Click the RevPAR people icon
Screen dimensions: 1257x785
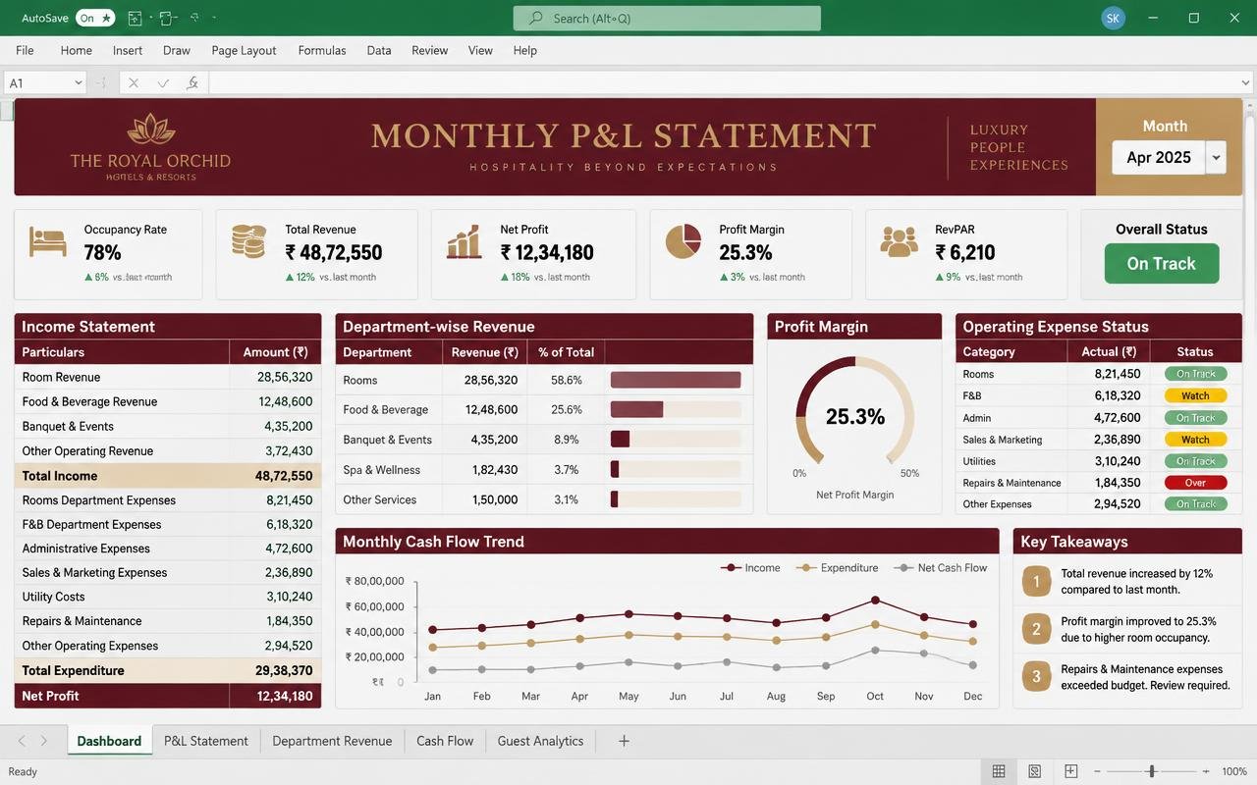click(899, 241)
